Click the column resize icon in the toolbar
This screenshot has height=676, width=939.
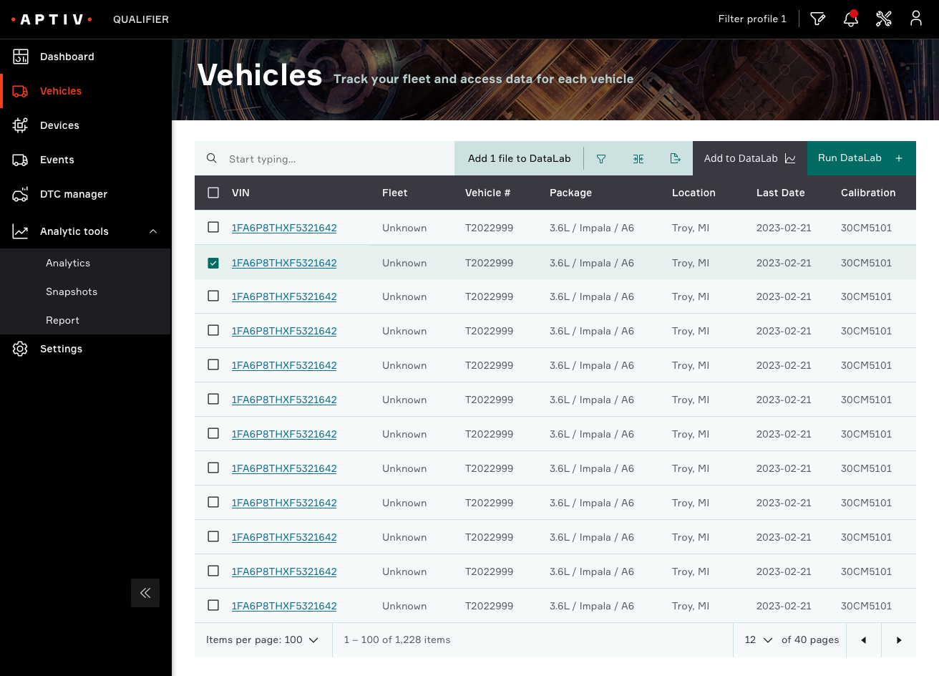[x=638, y=158]
